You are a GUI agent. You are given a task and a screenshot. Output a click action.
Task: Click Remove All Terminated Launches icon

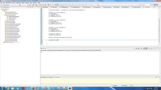pos(139,49)
